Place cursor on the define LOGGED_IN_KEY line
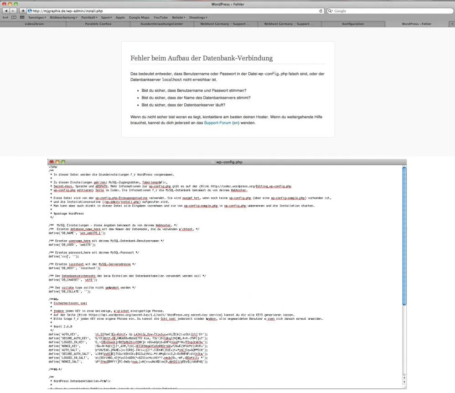455x393 pixels. (128, 343)
